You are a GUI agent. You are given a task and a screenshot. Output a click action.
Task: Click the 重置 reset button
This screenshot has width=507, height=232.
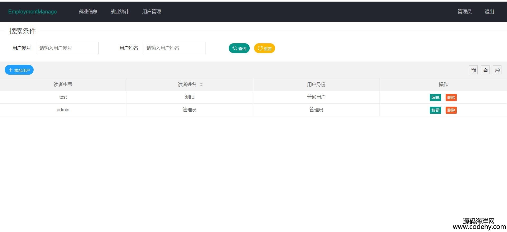(x=264, y=48)
